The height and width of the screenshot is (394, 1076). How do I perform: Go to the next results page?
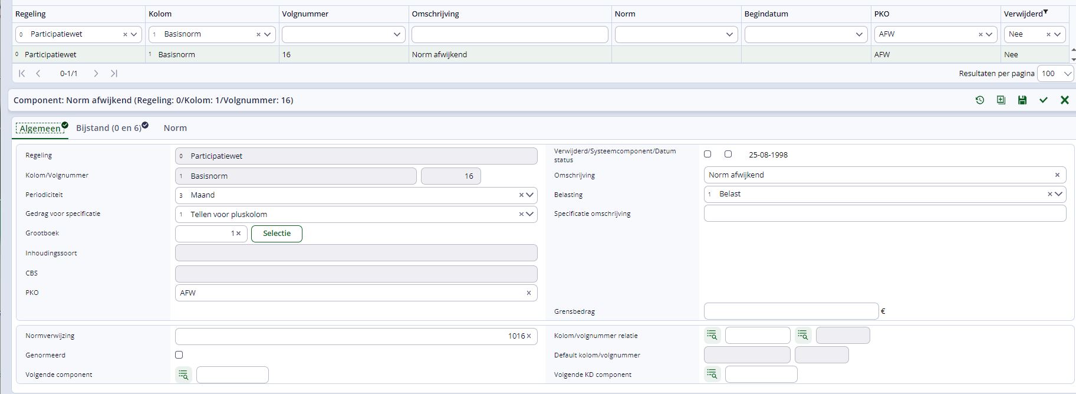tap(96, 73)
